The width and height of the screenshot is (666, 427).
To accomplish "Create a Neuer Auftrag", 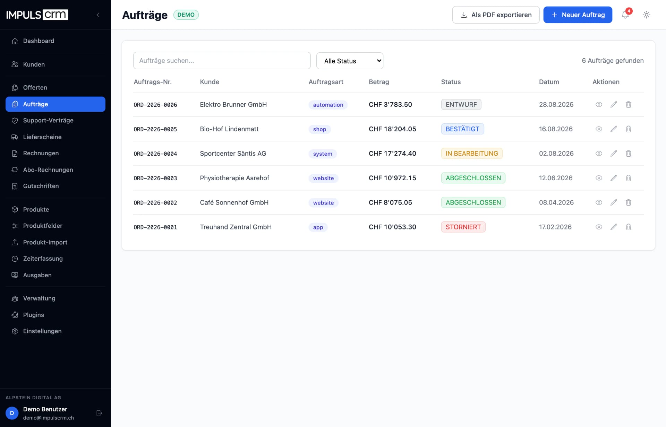I will tap(578, 15).
